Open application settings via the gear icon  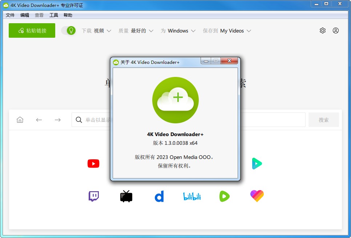pyautogui.click(x=322, y=30)
